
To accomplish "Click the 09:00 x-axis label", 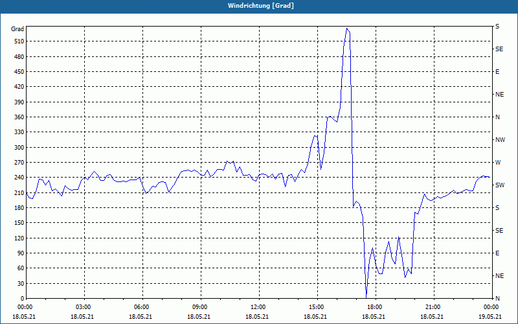I will pos(199,307).
